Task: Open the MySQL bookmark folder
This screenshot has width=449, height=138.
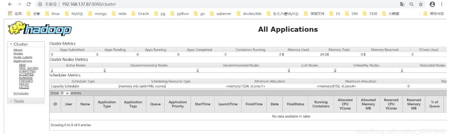Action: coord(74,14)
